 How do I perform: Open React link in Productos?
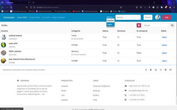click(x=64, y=90)
